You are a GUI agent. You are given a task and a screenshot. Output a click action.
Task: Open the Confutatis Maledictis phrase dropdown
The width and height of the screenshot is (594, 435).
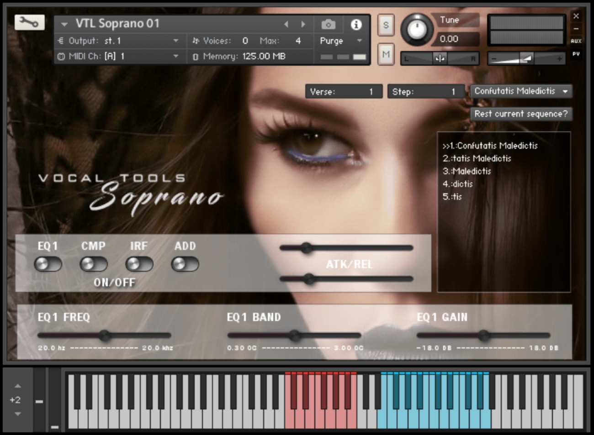pos(520,91)
